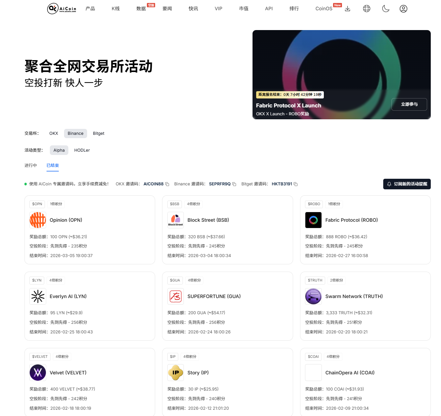Click the Opinion (OPN) coin icon
This screenshot has width=441, height=416.
[38, 220]
